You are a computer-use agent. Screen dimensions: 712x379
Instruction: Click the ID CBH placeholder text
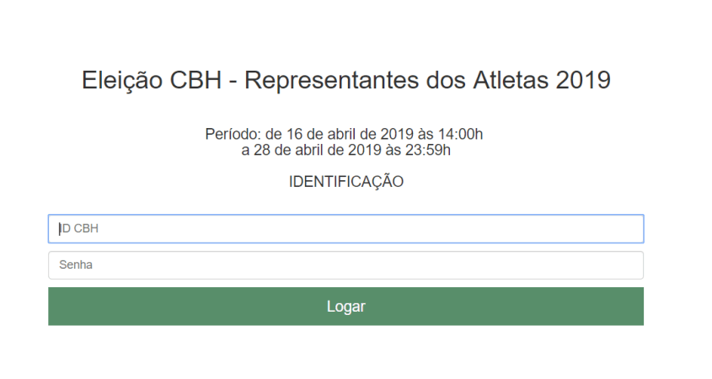(80, 228)
